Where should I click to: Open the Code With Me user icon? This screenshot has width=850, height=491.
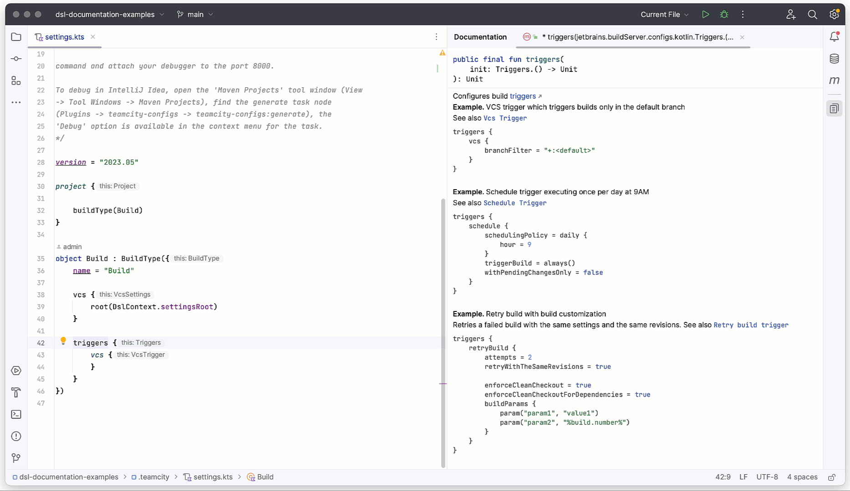pos(791,15)
